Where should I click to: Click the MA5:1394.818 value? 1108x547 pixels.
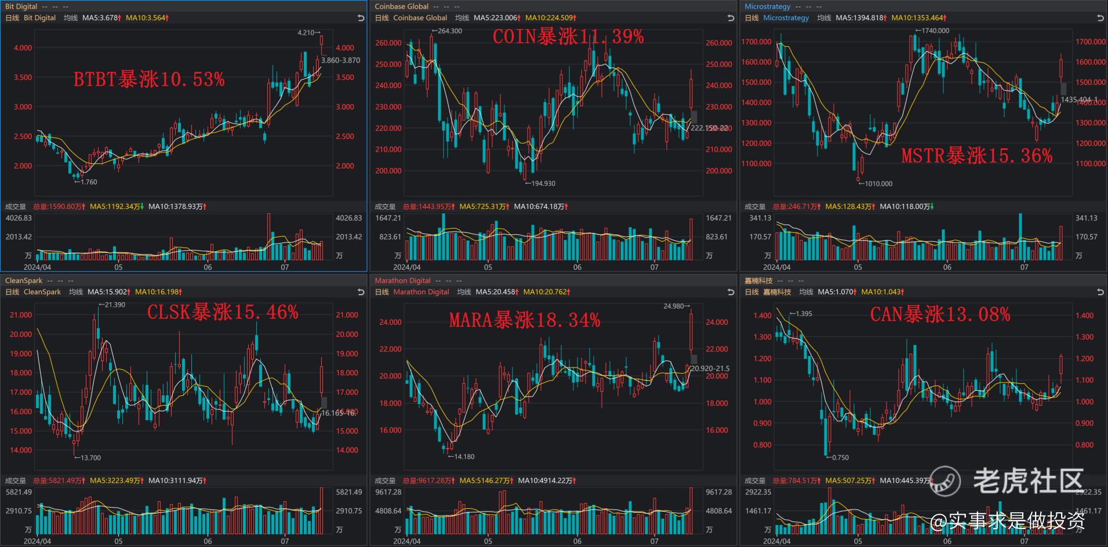coord(862,18)
